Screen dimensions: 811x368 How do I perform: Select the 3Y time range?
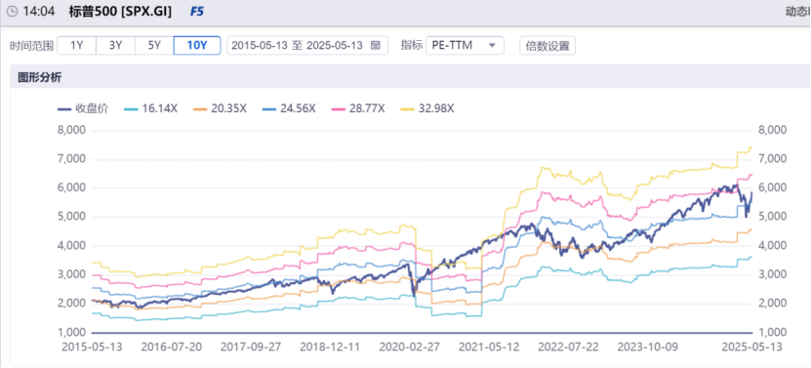coord(115,45)
